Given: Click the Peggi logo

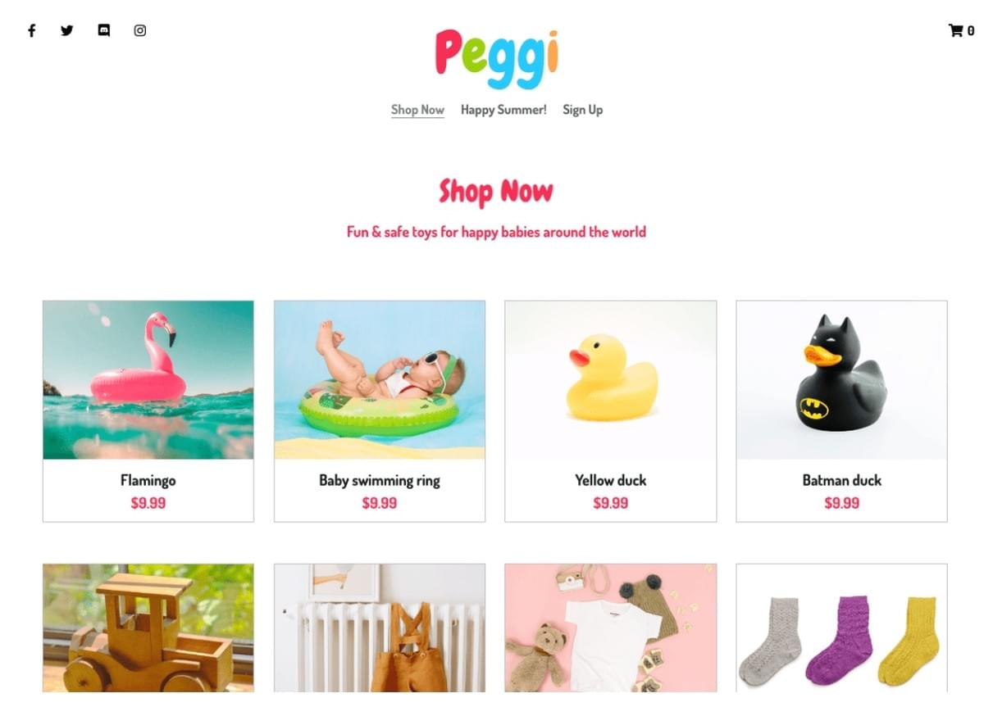Looking at the screenshot, I should 497,58.
